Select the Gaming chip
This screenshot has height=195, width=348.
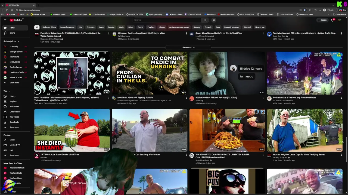111,27
